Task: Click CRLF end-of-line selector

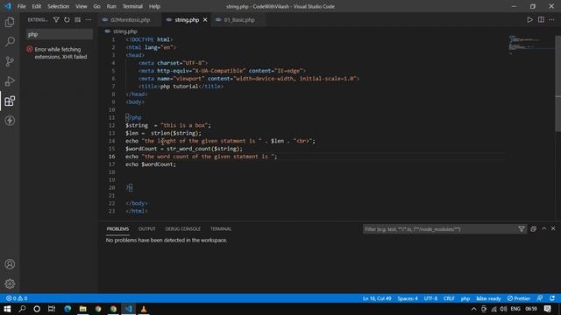Action: (x=449, y=298)
